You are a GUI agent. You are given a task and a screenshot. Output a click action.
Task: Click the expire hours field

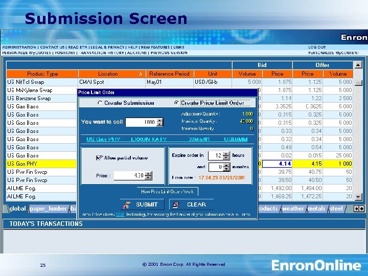215,155
